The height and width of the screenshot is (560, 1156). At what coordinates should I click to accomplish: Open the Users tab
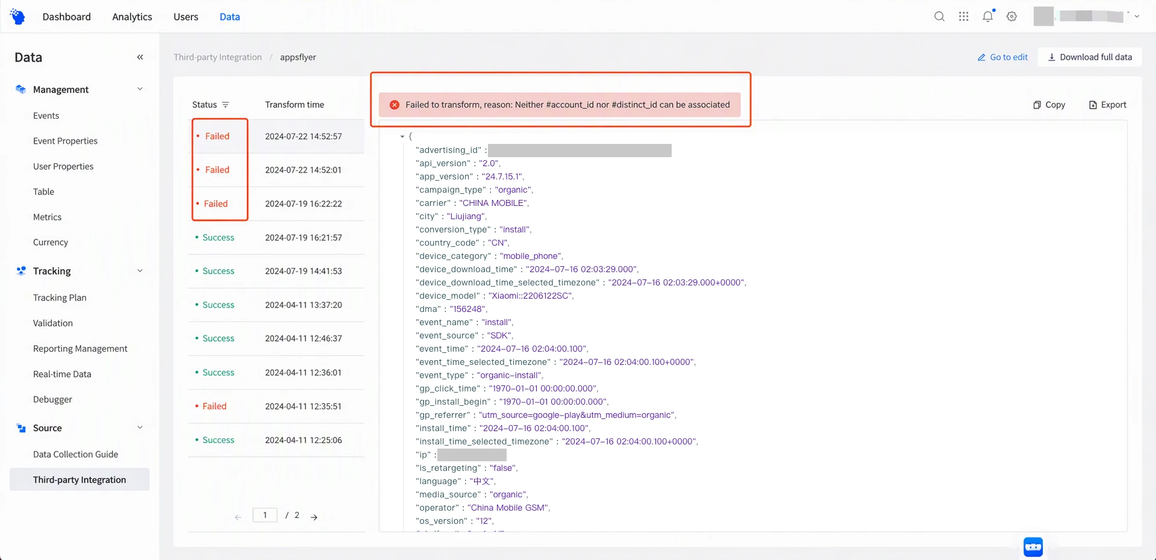(x=186, y=17)
